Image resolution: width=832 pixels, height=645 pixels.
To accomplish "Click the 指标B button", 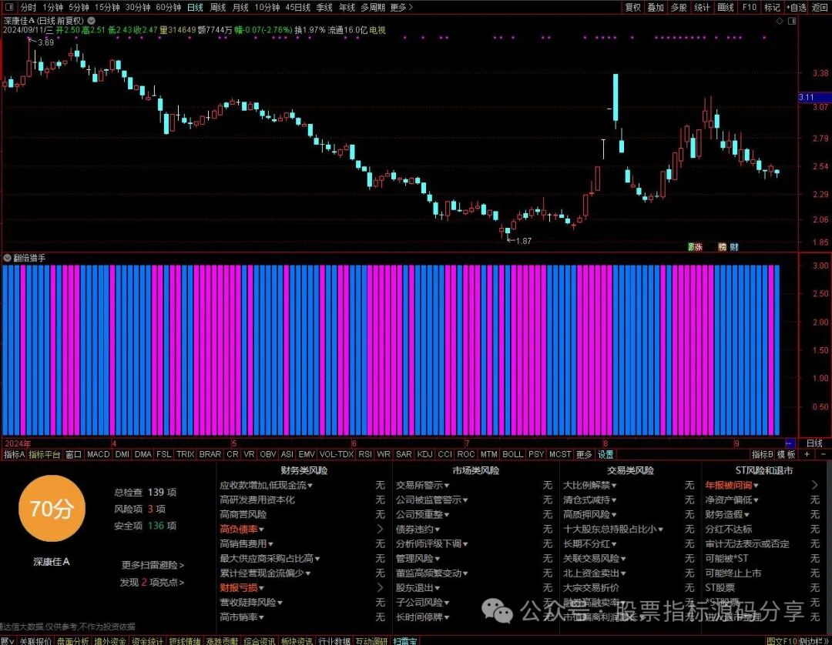I will [x=763, y=454].
